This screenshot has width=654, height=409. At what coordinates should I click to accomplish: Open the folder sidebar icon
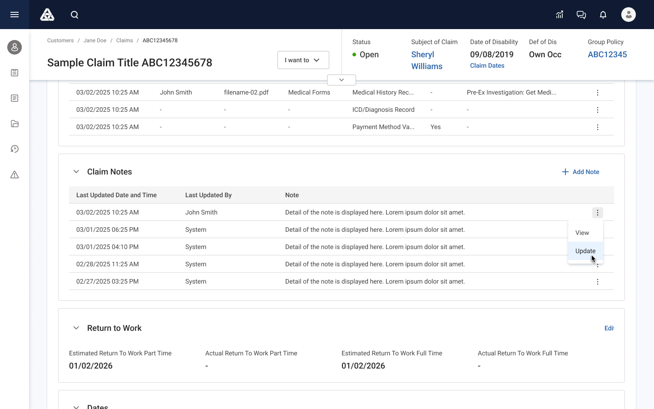15,124
